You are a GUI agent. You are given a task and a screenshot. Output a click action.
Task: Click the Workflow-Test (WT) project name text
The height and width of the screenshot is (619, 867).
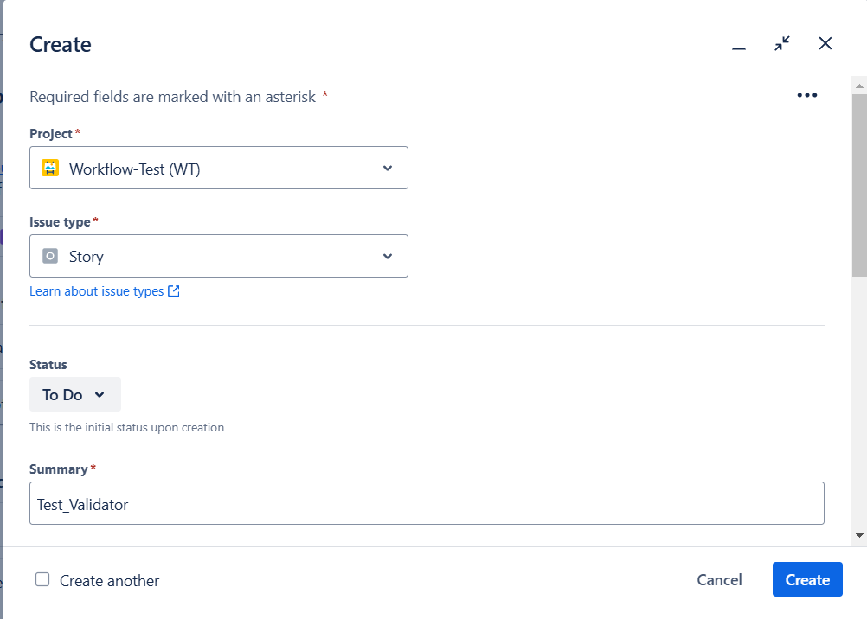(x=134, y=169)
